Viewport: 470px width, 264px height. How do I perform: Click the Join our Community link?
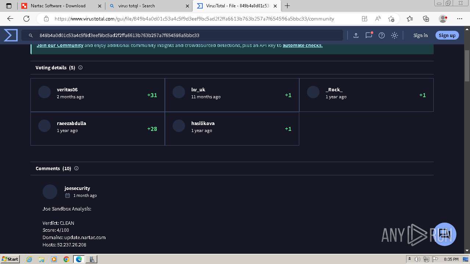tap(60, 45)
